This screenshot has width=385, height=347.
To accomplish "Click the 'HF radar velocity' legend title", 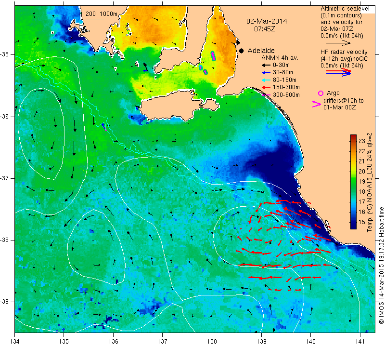I will point(344,52).
